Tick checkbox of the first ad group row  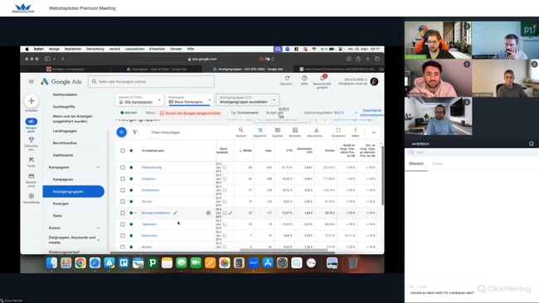click(x=123, y=167)
